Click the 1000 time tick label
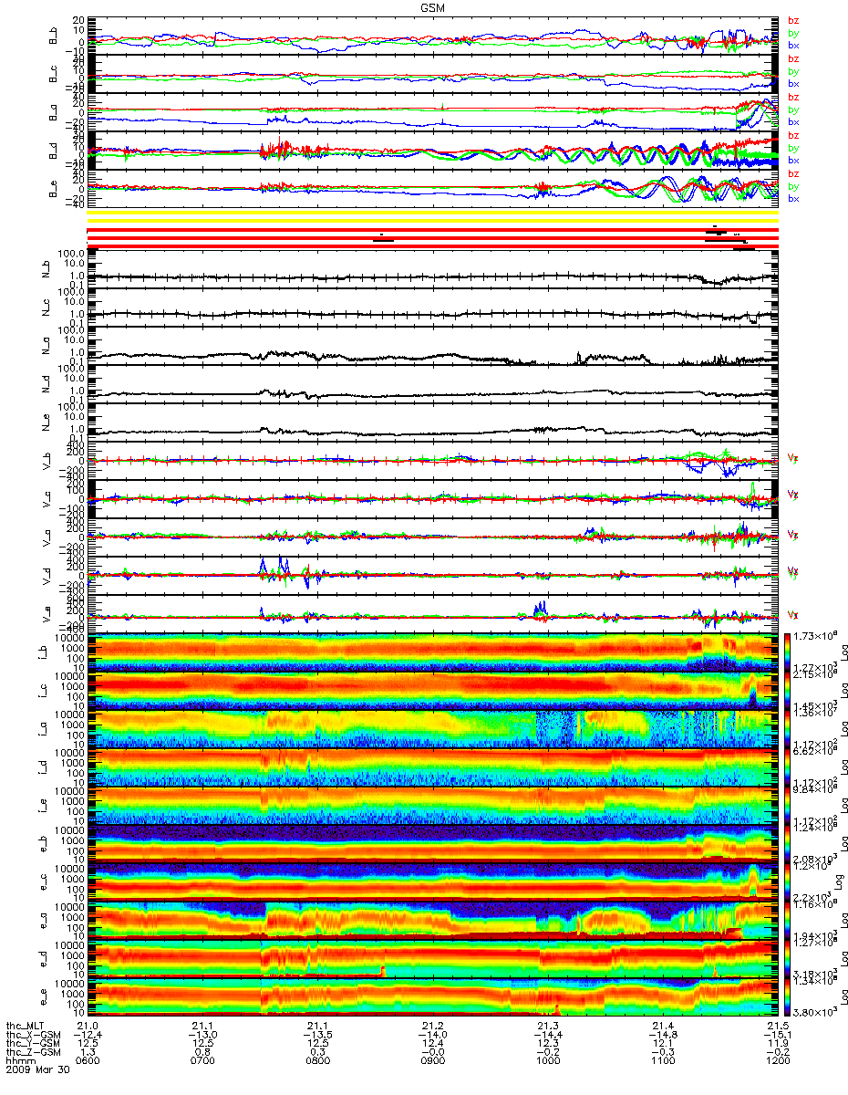Screen dimensions: 848x1095 [x=547, y=1061]
